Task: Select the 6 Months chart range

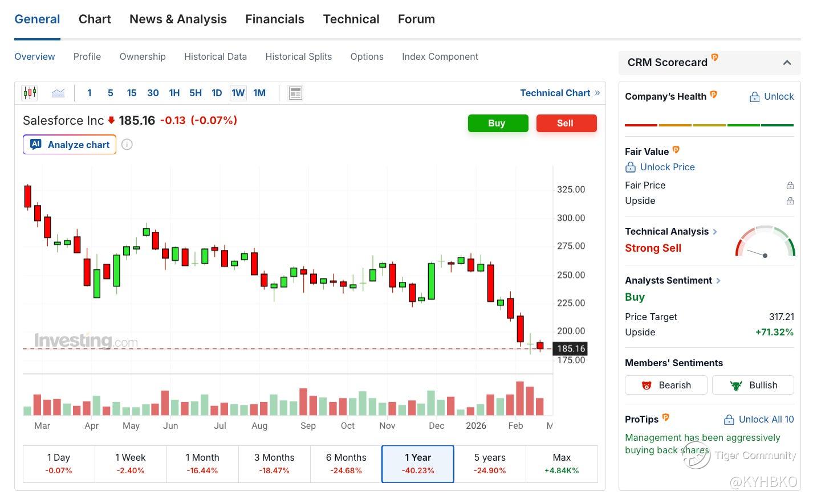Action: click(x=346, y=464)
